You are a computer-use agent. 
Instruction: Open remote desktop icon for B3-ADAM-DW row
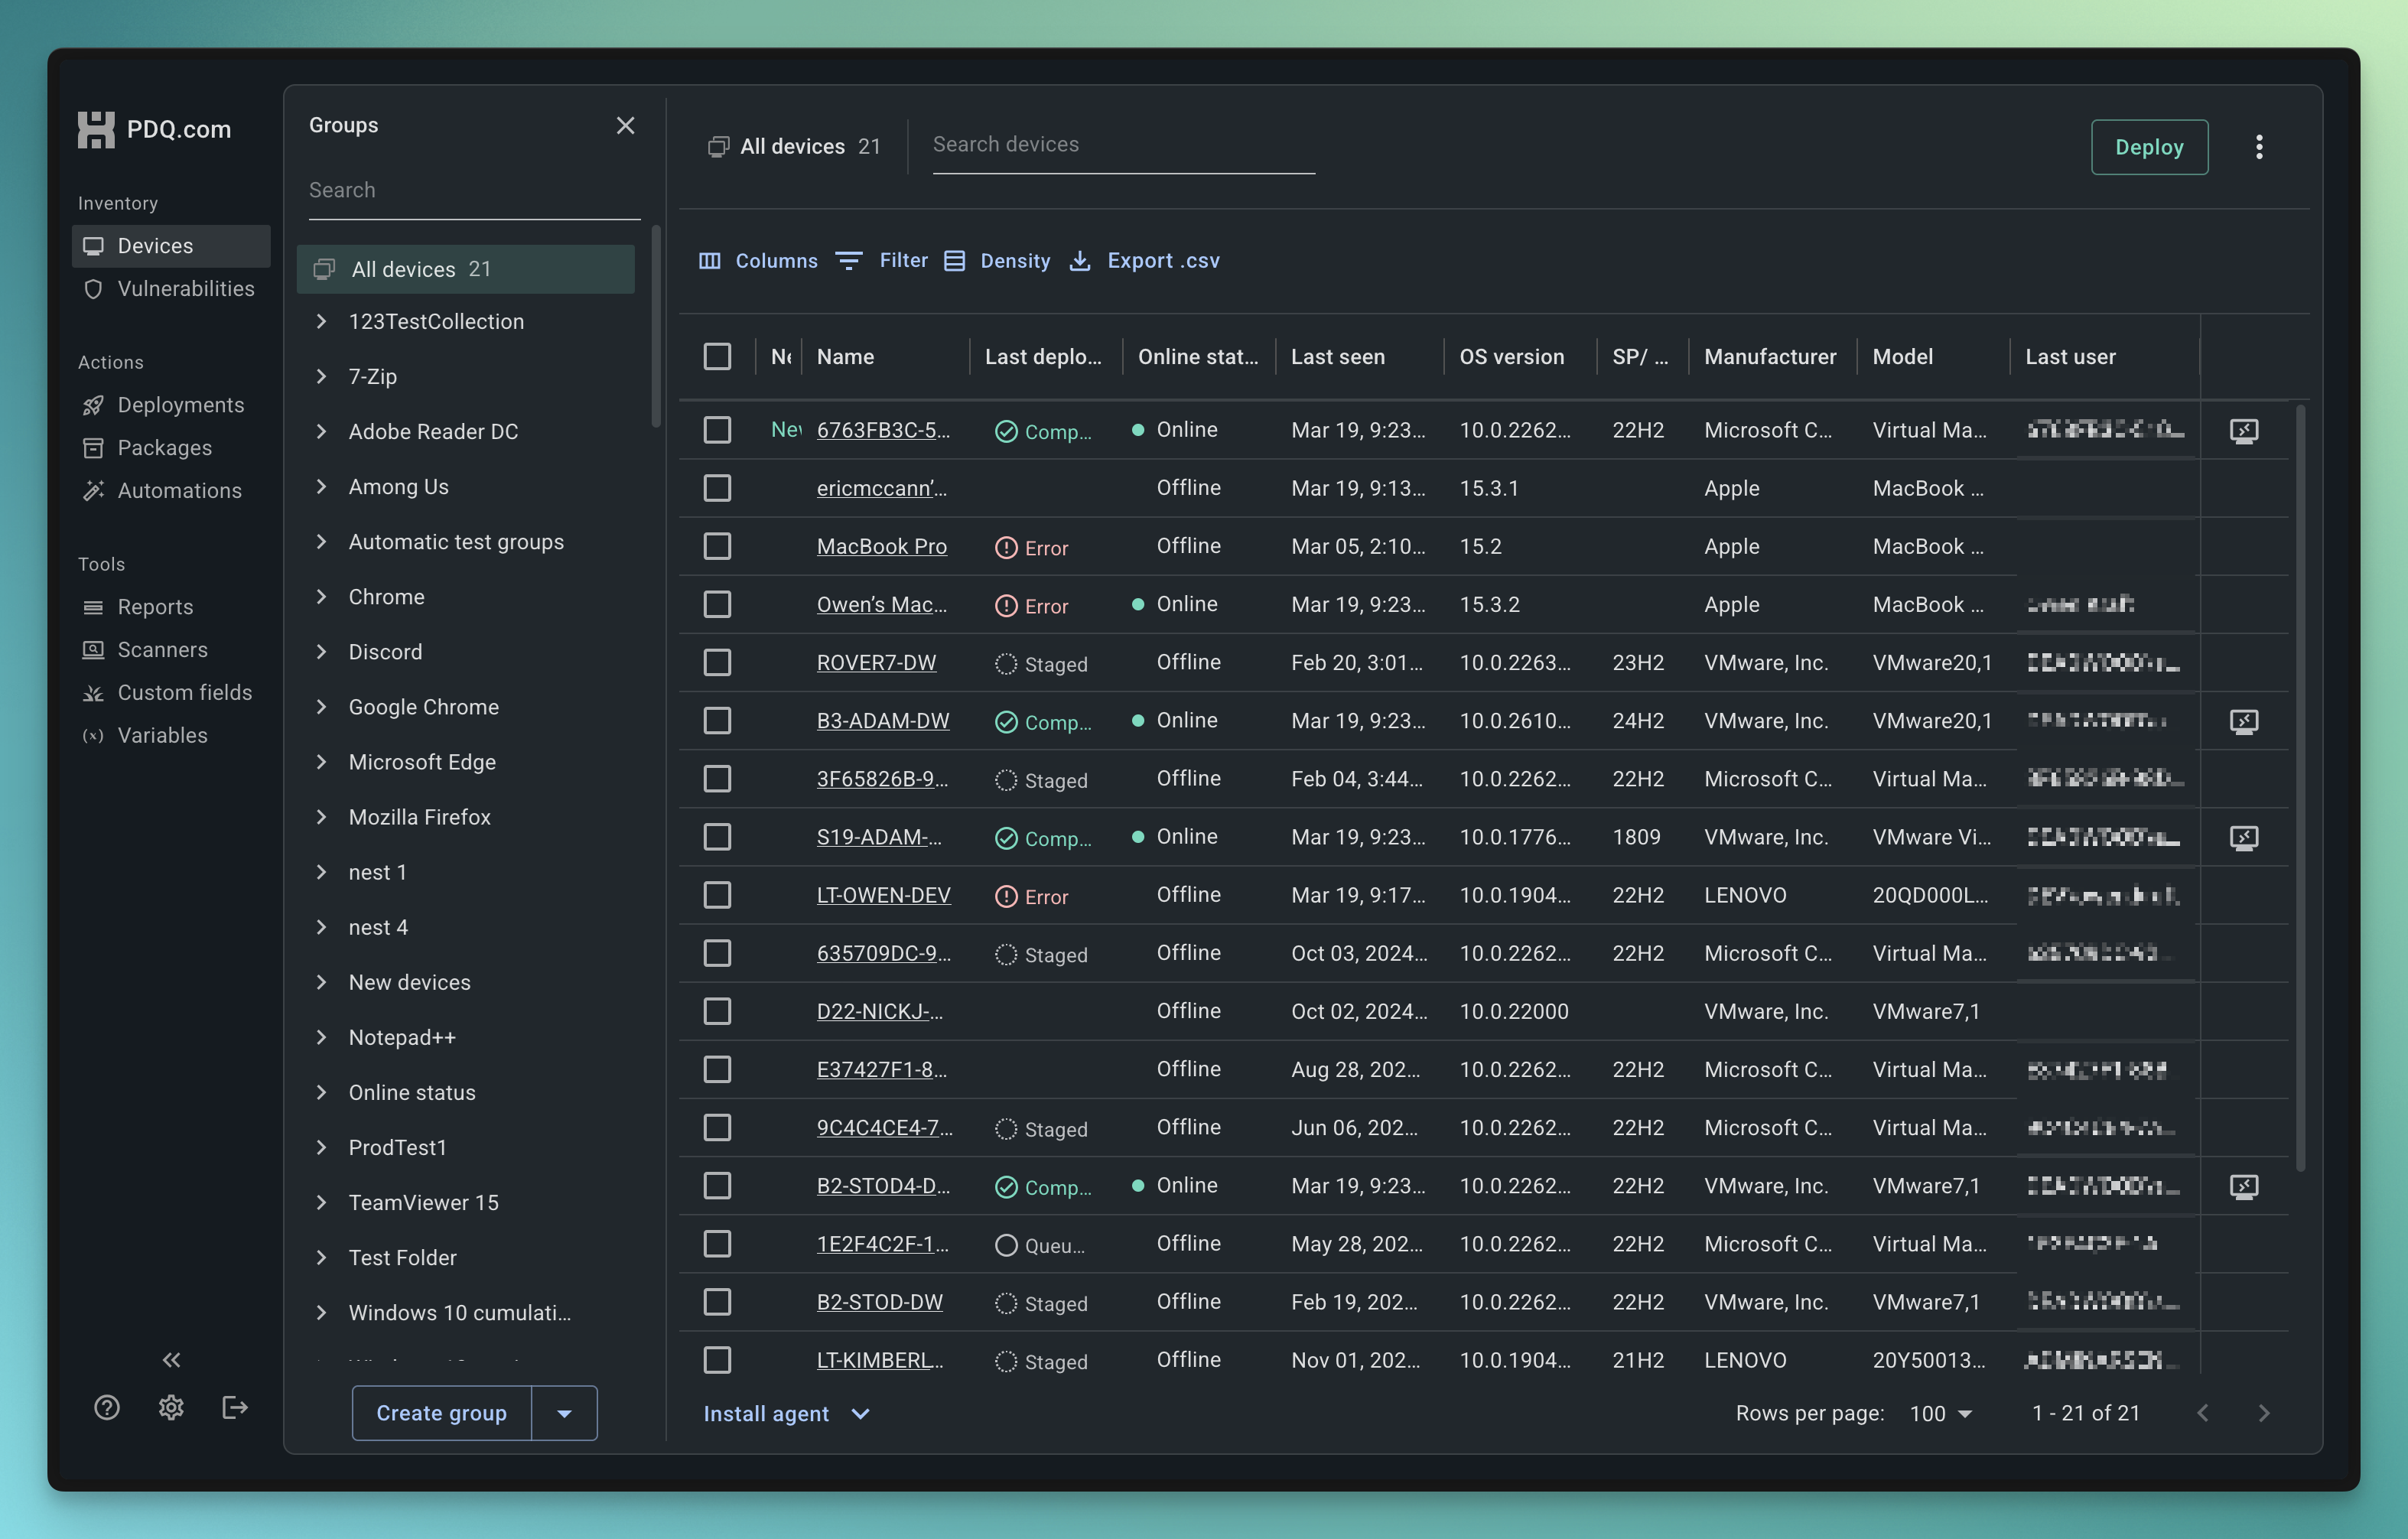coord(2244,721)
